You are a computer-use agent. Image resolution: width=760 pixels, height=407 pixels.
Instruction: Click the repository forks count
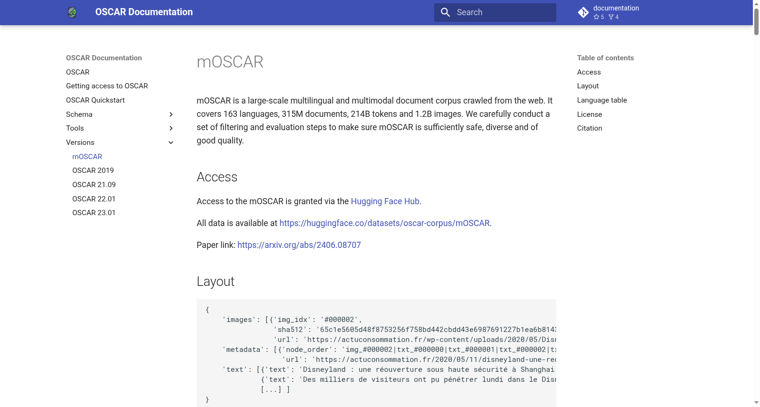[614, 17]
